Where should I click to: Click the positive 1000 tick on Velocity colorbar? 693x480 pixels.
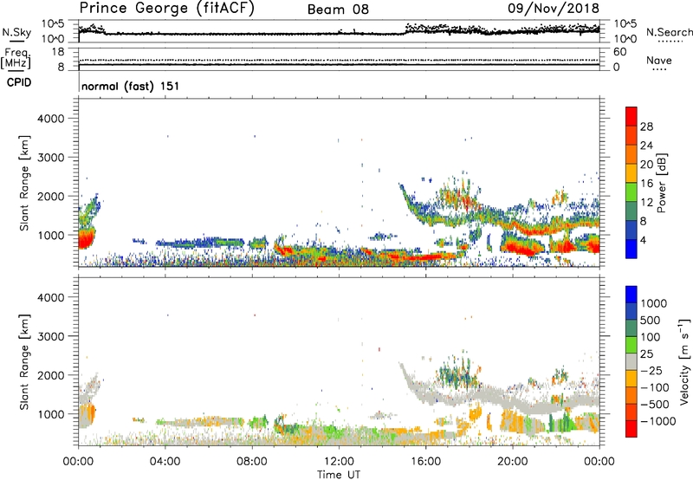[654, 303]
